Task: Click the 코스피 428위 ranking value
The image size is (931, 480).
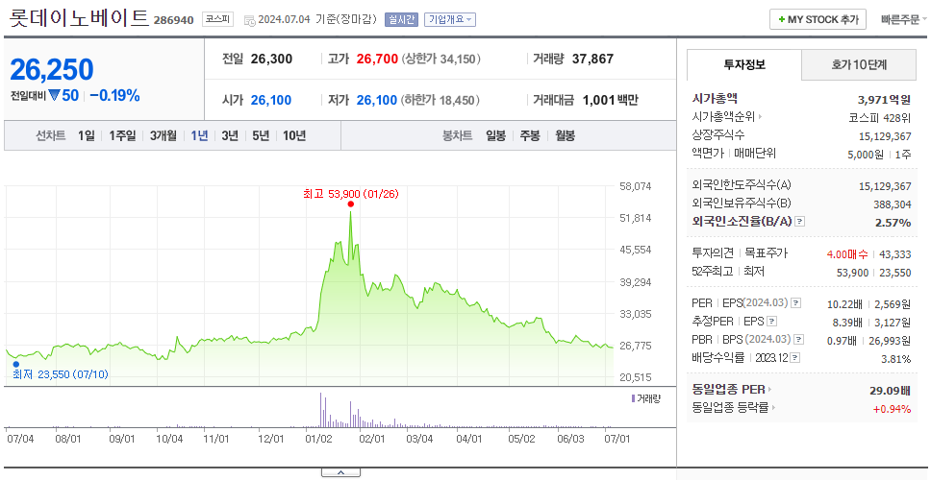Action: pyautogui.click(x=880, y=117)
